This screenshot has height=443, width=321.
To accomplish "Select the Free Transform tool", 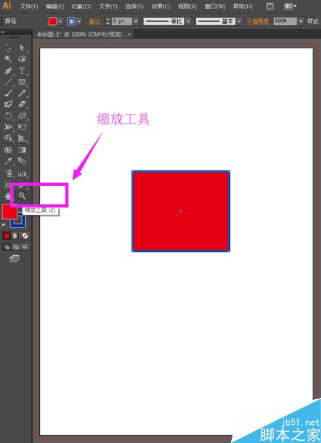I will tap(22, 127).
